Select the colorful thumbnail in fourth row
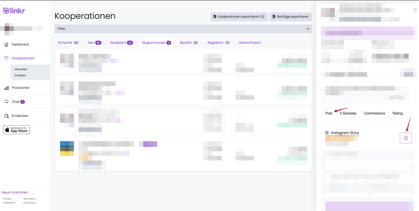419x211 pixels. pyautogui.click(x=67, y=148)
